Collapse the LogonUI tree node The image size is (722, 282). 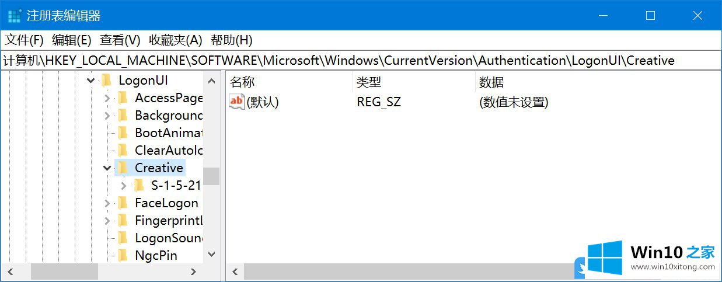point(90,80)
